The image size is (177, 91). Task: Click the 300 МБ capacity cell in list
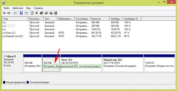(x=95, y=26)
